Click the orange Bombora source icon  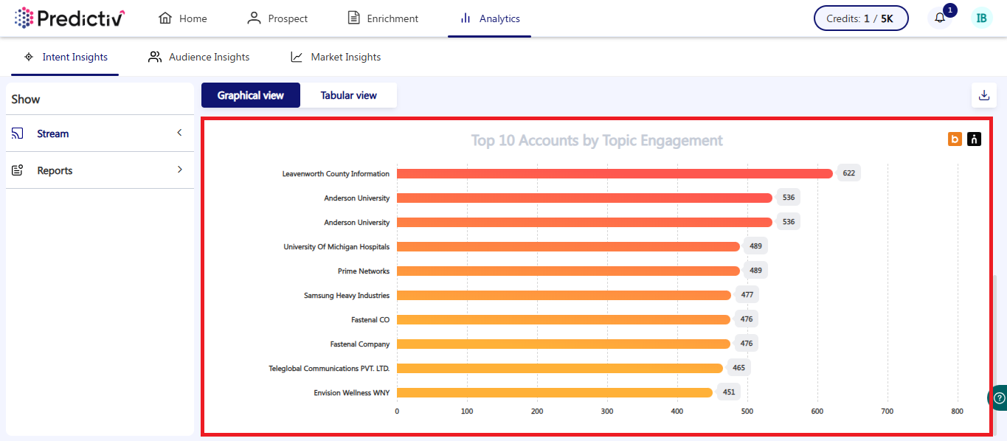pyautogui.click(x=955, y=139)
